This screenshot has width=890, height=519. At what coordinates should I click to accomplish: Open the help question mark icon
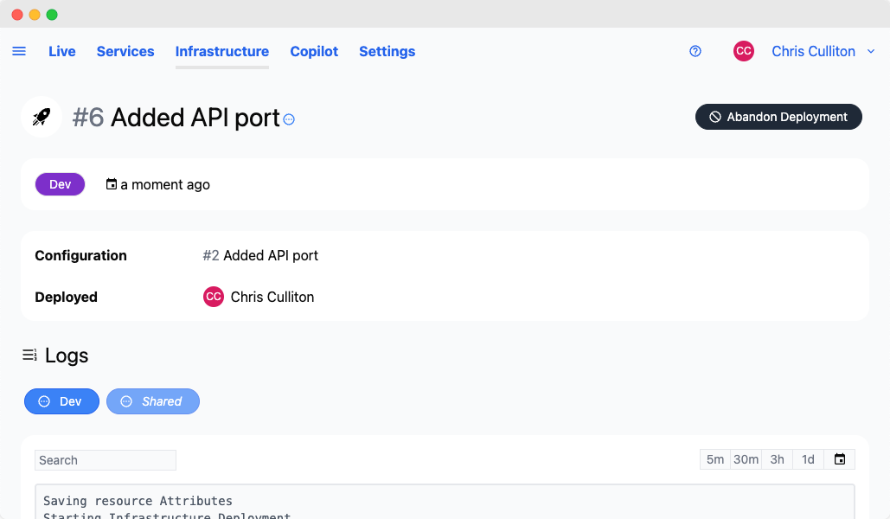point(695,51)
